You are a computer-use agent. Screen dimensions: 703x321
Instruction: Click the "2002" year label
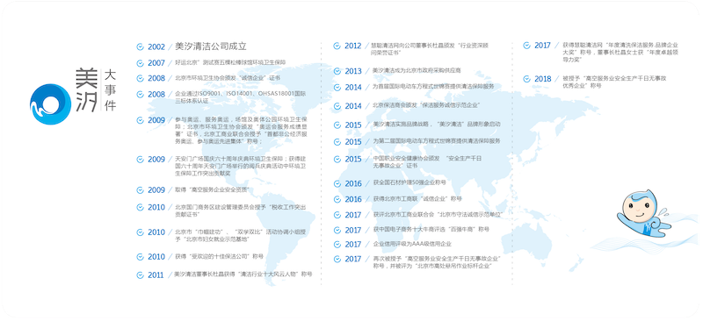pos(156,47)
